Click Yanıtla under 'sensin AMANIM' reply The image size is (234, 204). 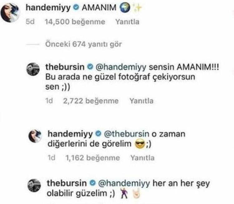click(141, 101)
